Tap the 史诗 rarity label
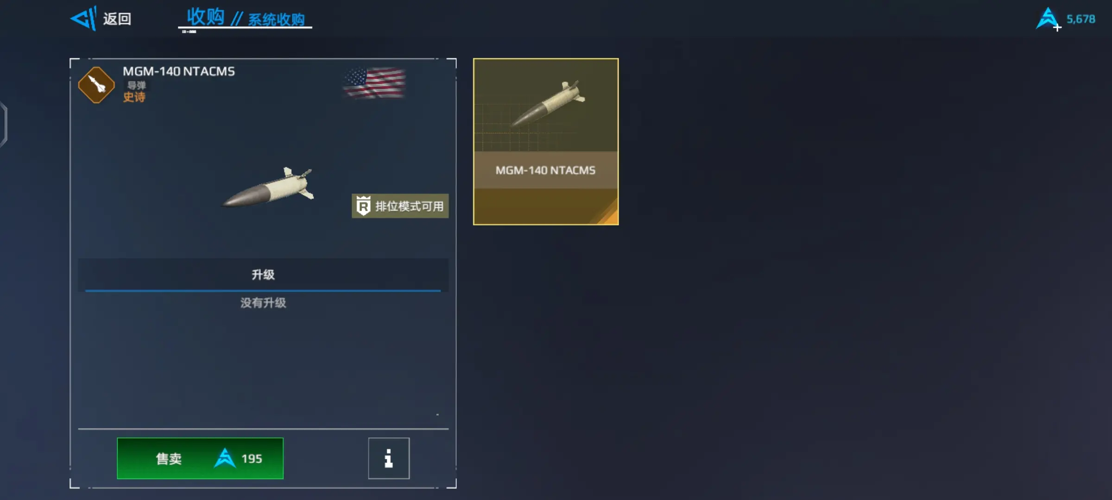The width and height of the screenshot is (1112, 500). coord(134,97)
